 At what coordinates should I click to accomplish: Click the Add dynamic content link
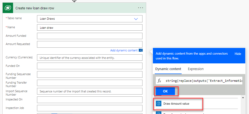124,50
